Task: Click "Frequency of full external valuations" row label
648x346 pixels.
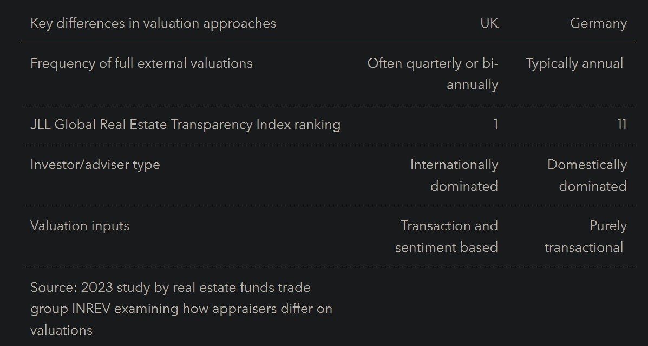Action: (x=141, y=63)
